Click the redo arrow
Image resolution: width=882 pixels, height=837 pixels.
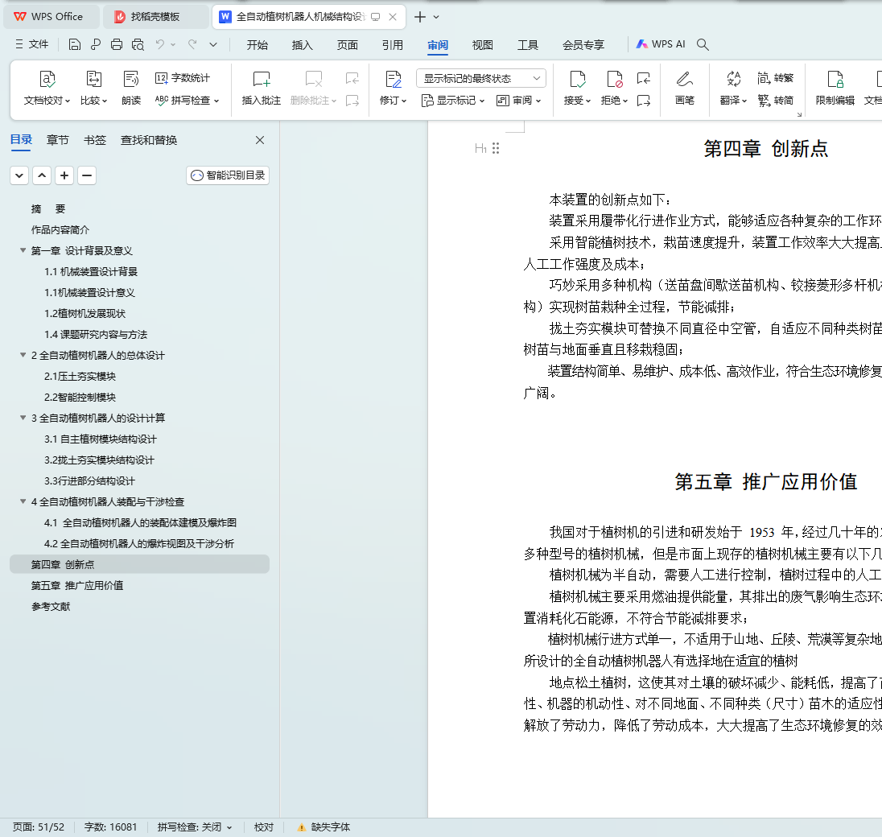[x=192, y=44]
